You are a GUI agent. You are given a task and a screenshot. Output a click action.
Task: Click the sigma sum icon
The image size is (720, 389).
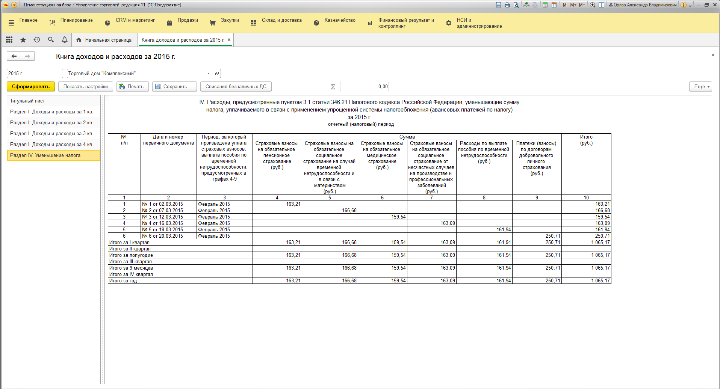333,87
